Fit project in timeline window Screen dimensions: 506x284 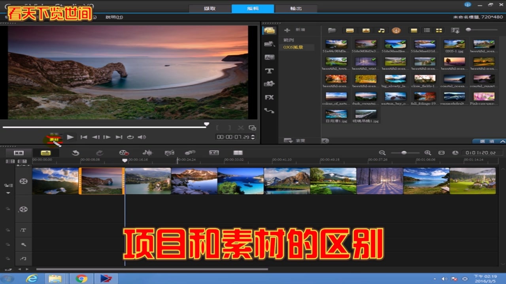[442, 153]
